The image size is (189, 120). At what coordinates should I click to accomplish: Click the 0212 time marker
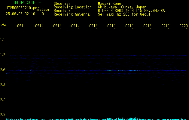[39, 26]
